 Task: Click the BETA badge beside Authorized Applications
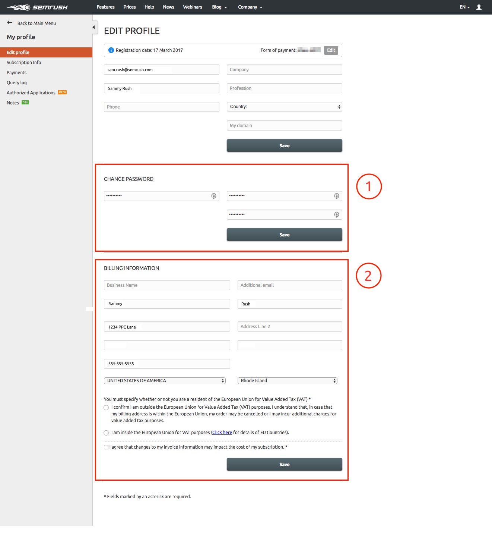[63, 92]
